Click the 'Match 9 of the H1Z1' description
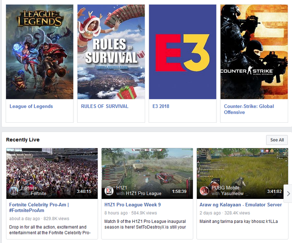Image resolution: width=292 pixels, height=243 pixels. [145, 224]
